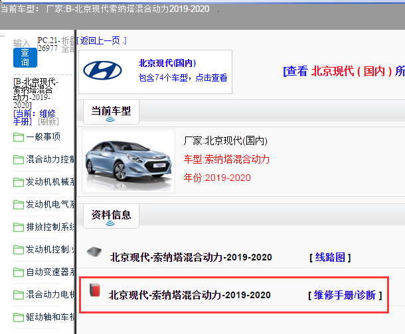
Task: Open the 排放控制系统 tree entry
Action: pyautogui.click(x=50, y=227)
